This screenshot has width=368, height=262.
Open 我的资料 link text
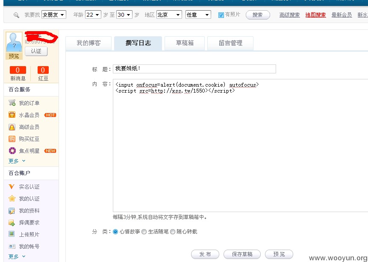pyautogui.click(x=29, y=211)
